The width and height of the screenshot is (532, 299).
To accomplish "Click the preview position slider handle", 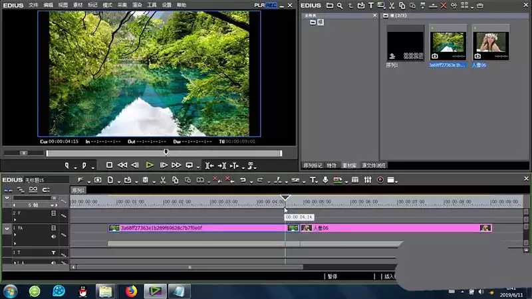I will (x=166, y=152).
